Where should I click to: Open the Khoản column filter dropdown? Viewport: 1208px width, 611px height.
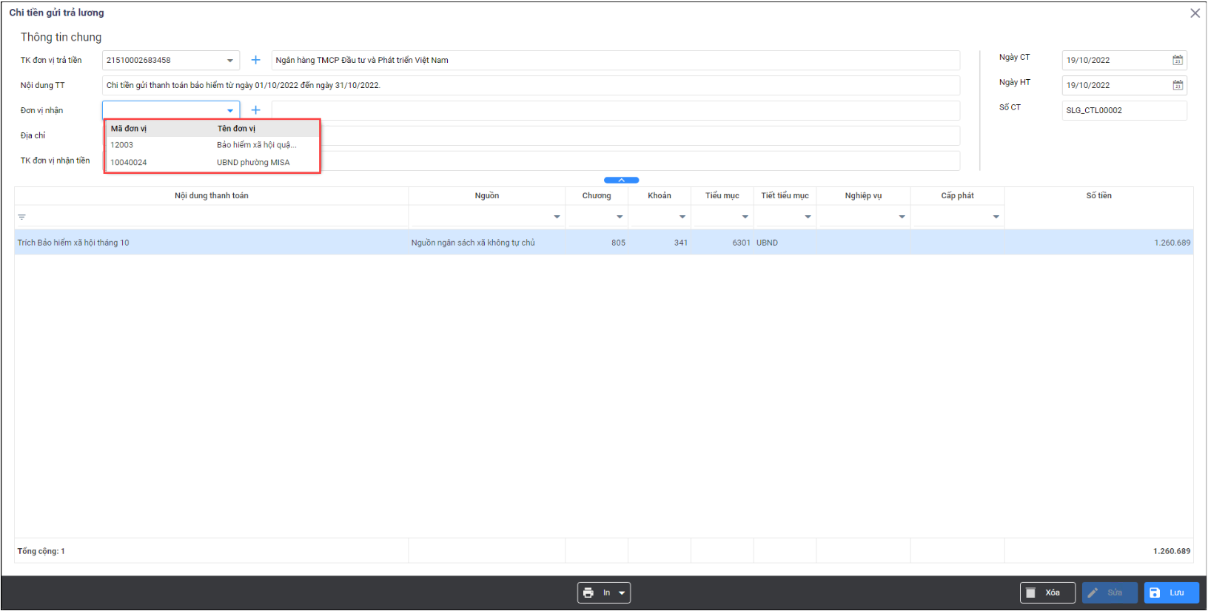coord(682,217)
